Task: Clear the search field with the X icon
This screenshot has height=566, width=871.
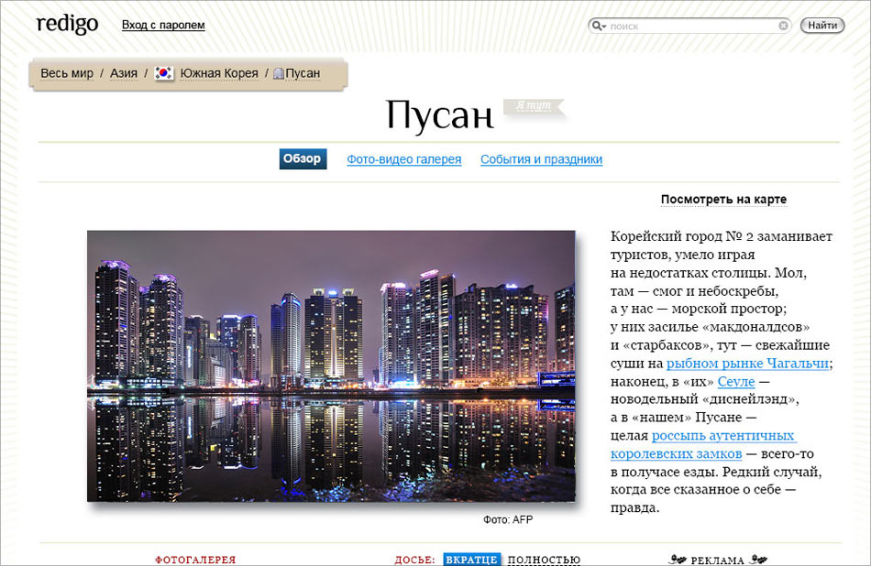Action: pos(783,26)
